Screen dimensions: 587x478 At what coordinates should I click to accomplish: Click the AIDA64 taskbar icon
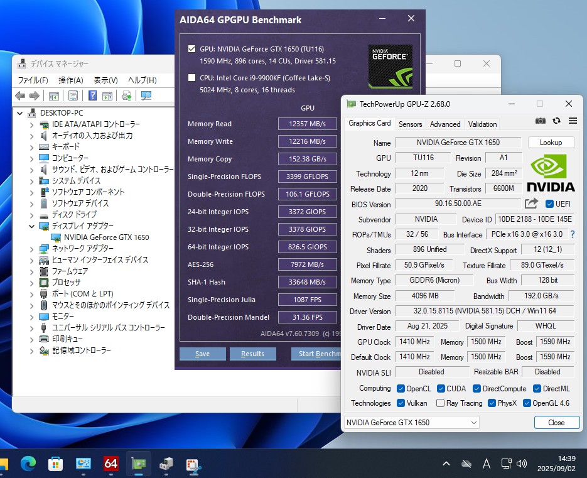pos(111,464)
